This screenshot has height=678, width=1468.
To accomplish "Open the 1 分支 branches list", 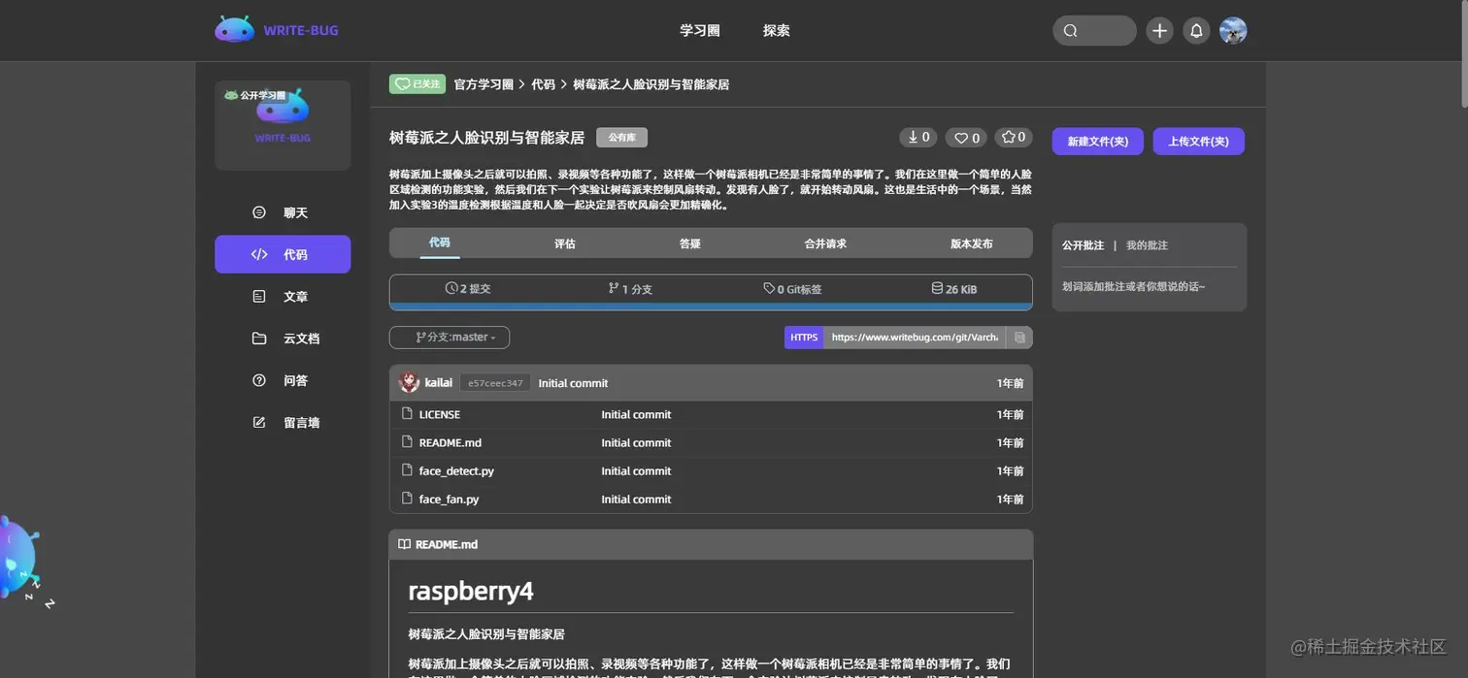I will (x=630, y=289).
